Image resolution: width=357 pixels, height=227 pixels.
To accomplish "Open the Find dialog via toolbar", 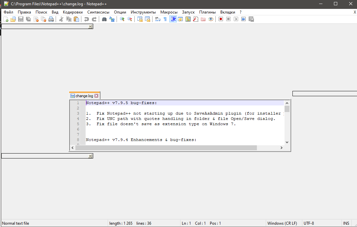I will [104, 19].
